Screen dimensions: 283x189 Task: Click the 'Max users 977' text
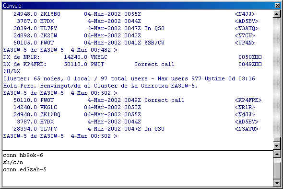[179, 78]
